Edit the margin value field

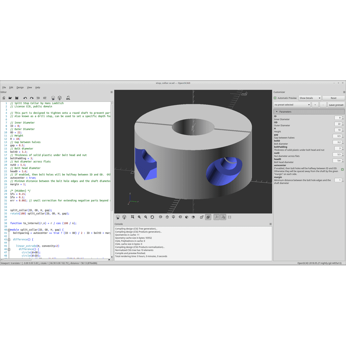coord(339,180)
